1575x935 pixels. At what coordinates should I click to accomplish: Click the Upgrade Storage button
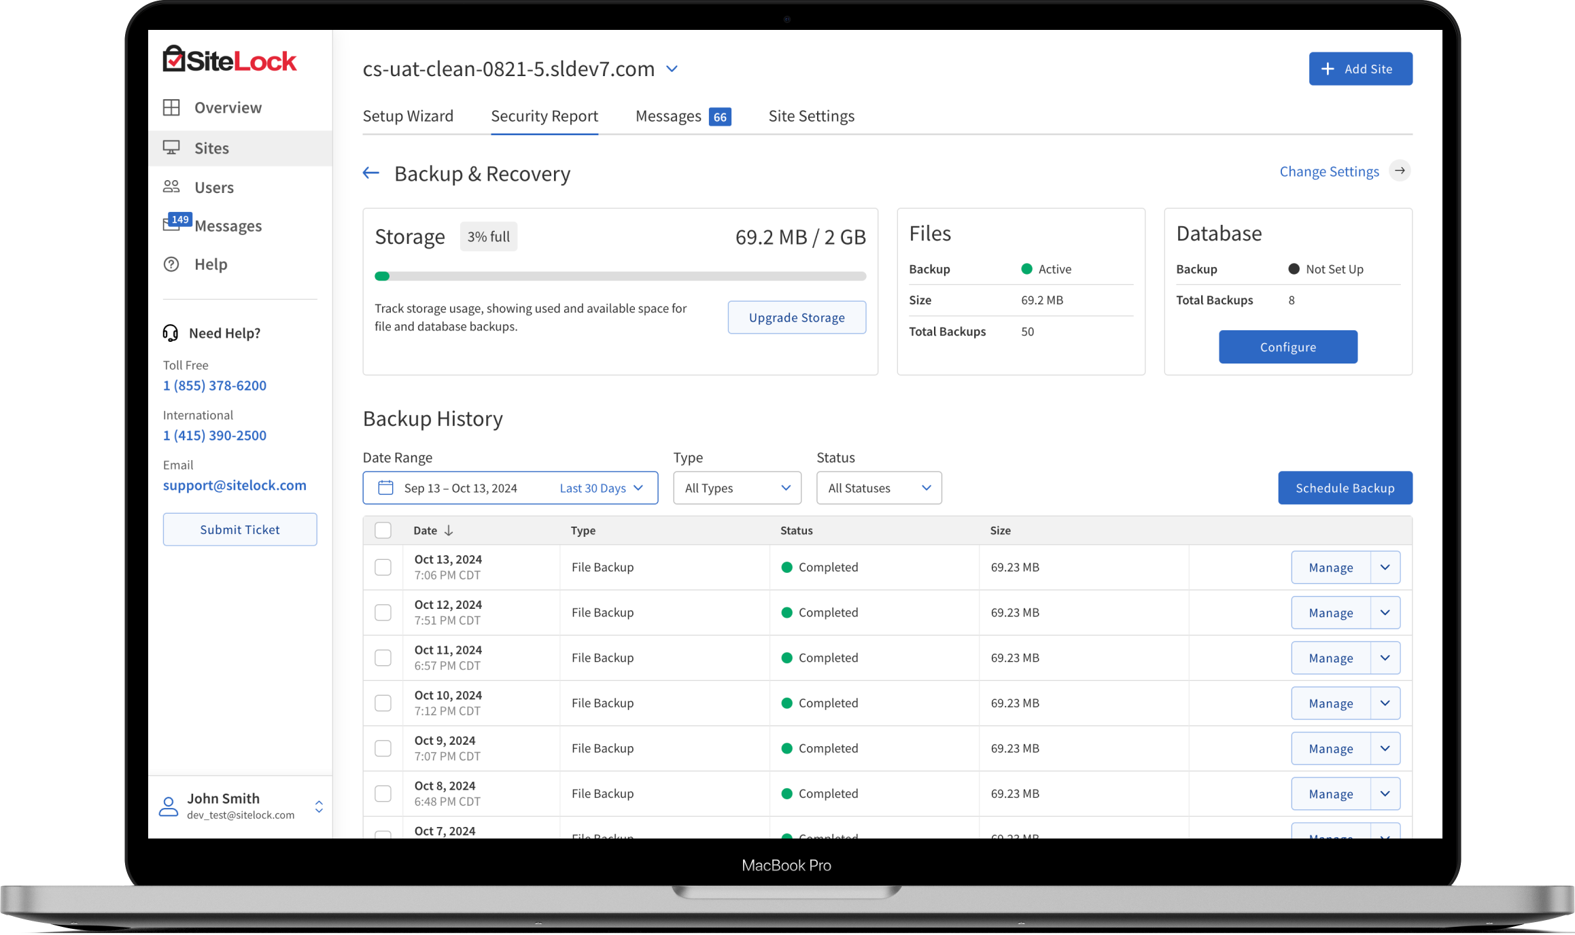(x=797, y=317)
